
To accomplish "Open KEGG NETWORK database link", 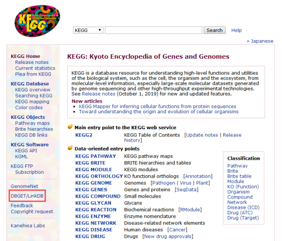I will 96,223.
